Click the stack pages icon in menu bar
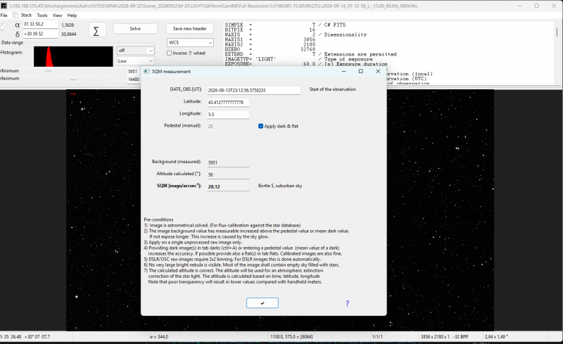This screenshot has height=344, width=563. pos(15,15)
